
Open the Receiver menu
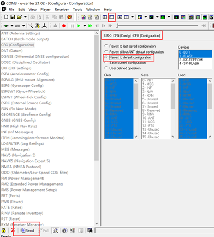(x=62, y=9)
